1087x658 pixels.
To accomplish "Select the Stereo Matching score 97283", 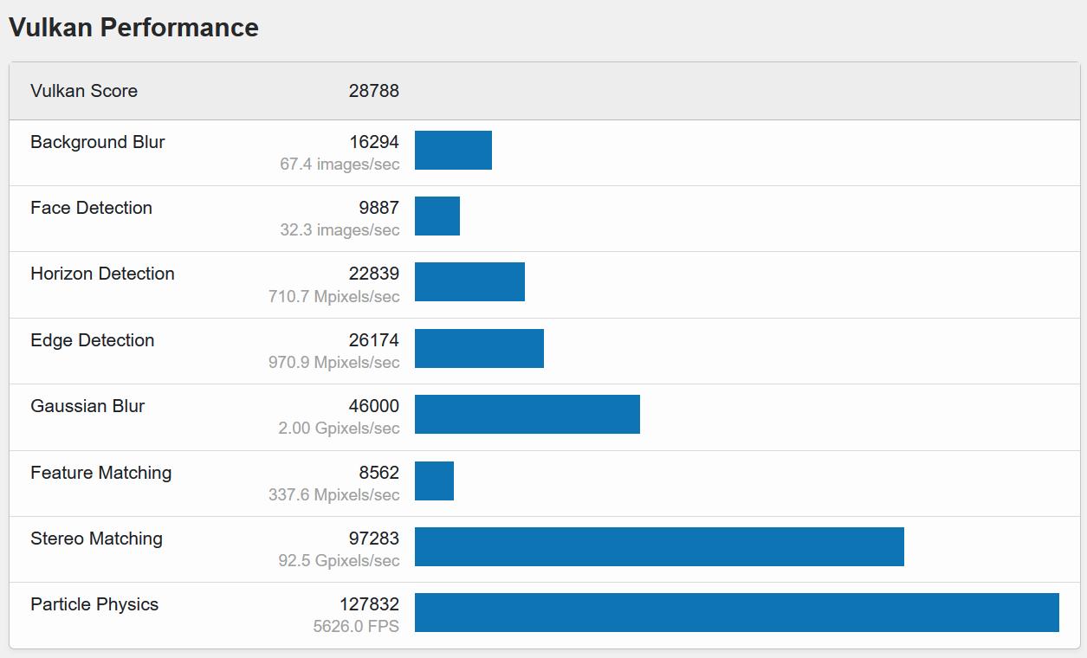I will point(374,539).
